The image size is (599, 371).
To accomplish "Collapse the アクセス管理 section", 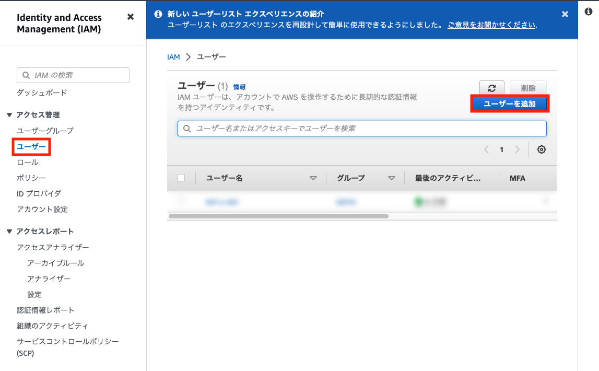I will [9, 114].
